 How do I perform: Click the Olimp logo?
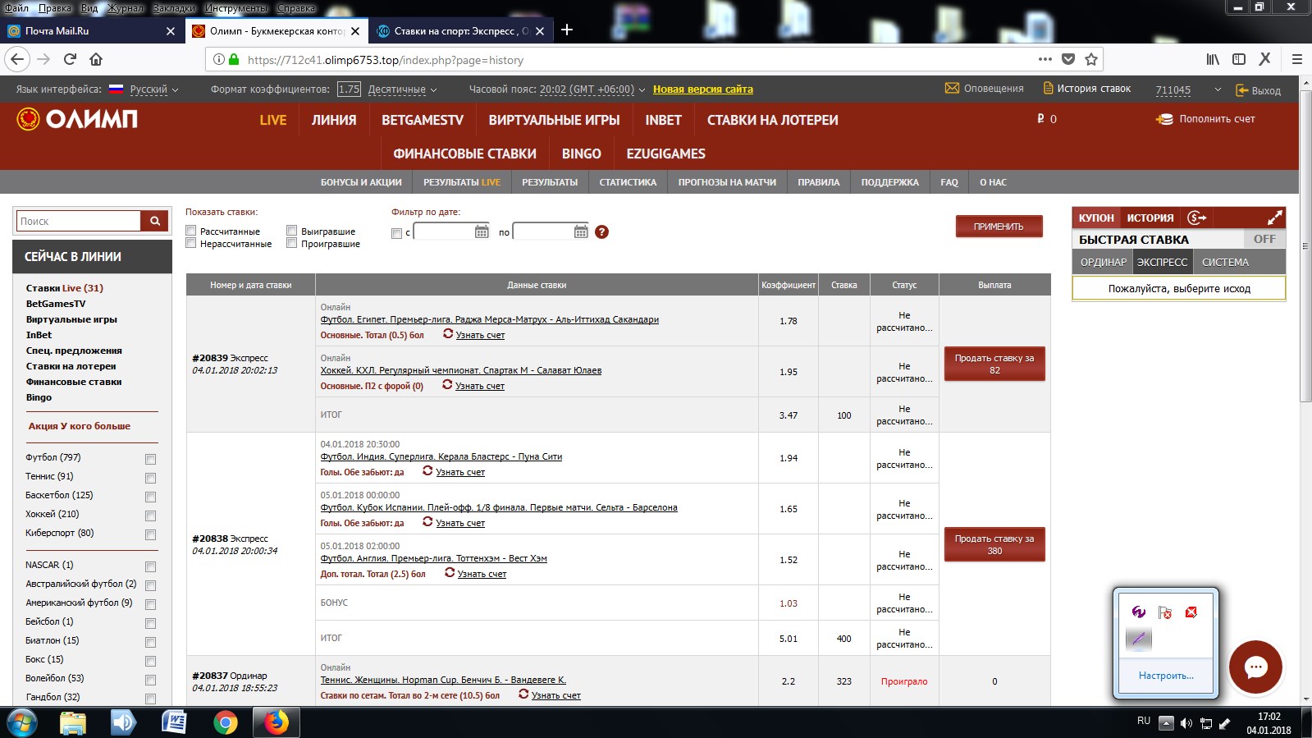77,119
